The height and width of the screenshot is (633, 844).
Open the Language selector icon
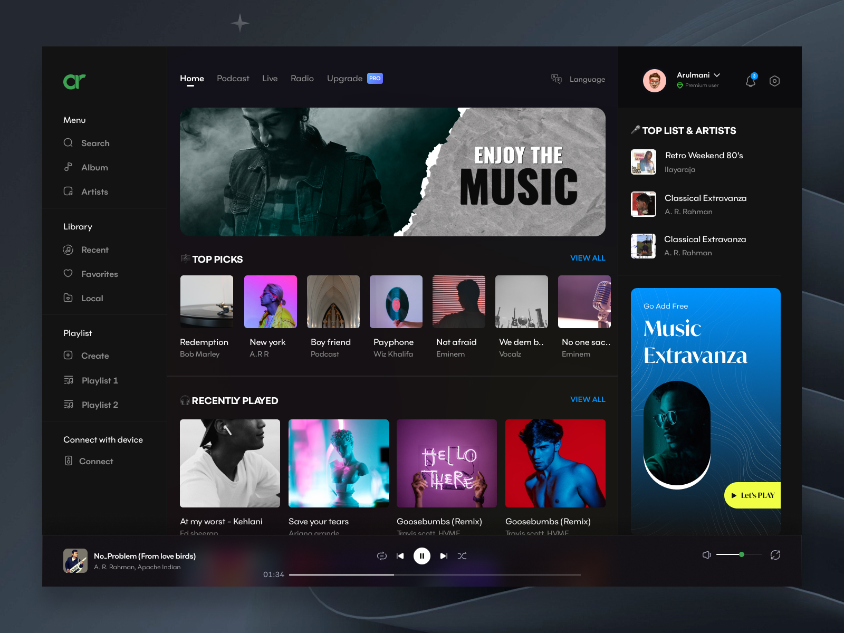(x=556, y=79)
